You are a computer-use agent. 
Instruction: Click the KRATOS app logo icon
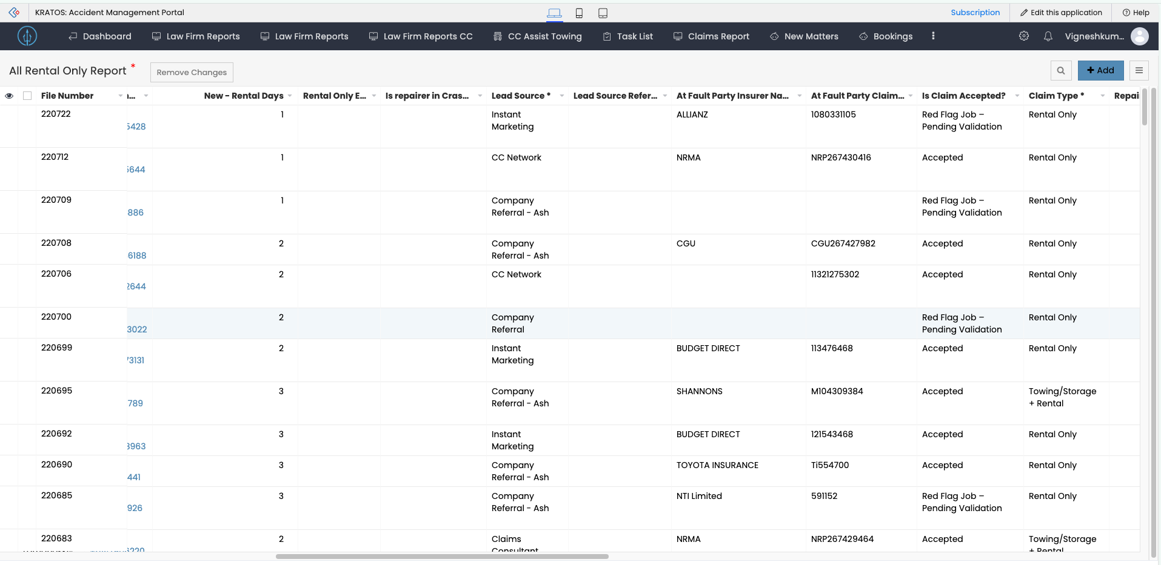14,12
